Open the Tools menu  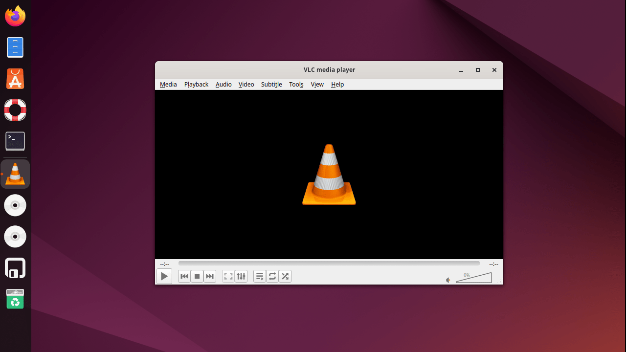(x=296, y=84)
